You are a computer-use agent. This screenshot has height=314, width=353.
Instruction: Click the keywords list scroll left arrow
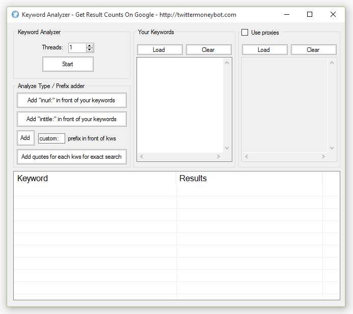pos(142,157)
